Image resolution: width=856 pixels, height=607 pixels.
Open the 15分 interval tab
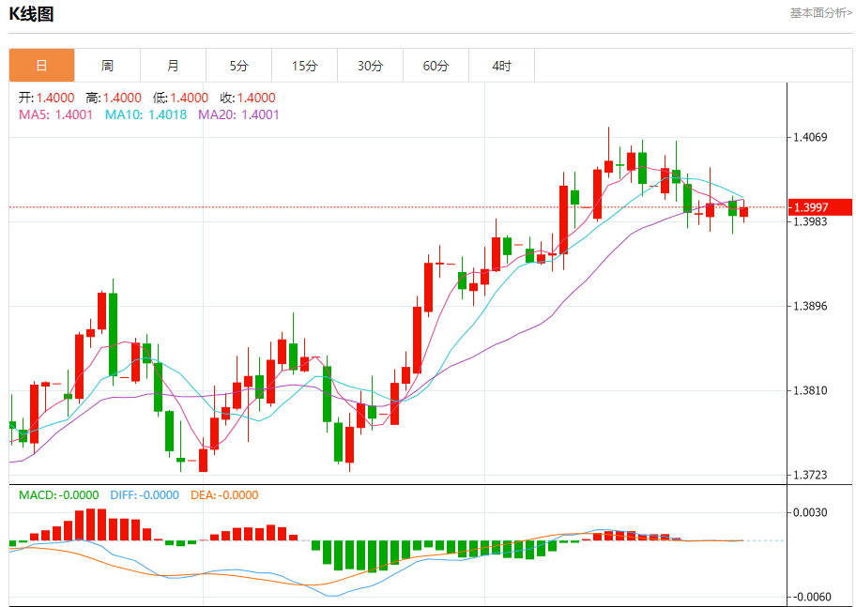pos(304,66)
